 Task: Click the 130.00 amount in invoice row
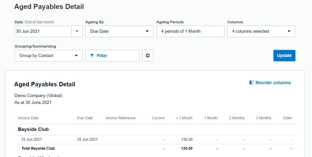pos(187,140)
